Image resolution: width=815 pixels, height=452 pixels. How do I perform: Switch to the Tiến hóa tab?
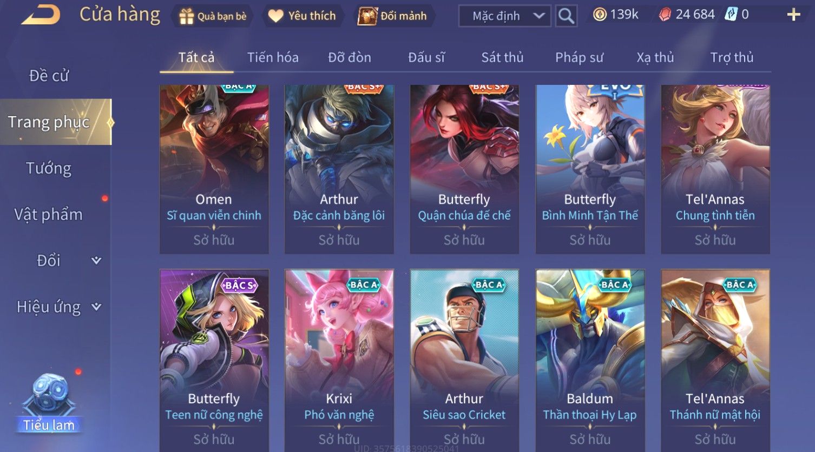tap(273, 57)
